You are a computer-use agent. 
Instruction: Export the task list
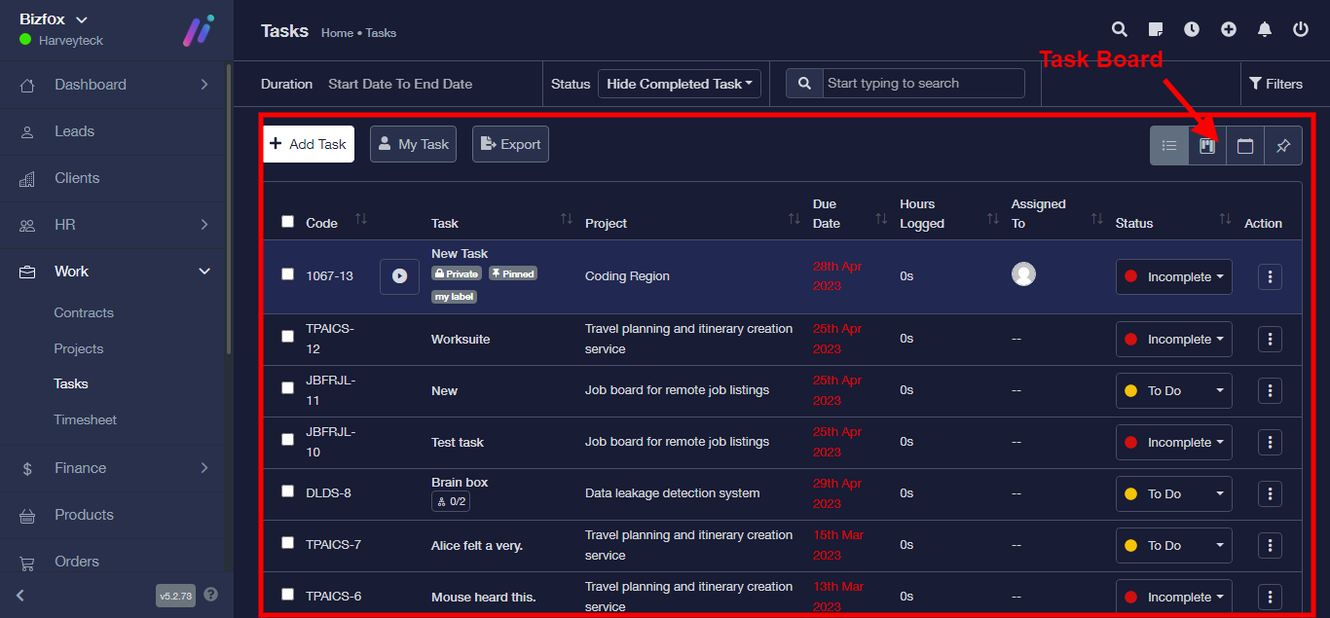tap(510, 144)
